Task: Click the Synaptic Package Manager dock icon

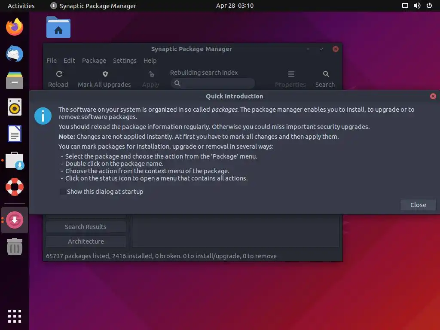Action: pyautogui.click(x=15, y=220)
